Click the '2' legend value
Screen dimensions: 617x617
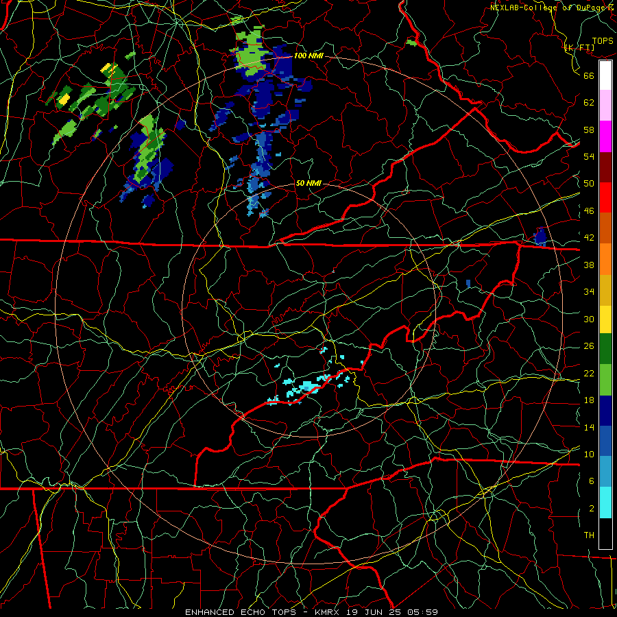pos(591,508)
